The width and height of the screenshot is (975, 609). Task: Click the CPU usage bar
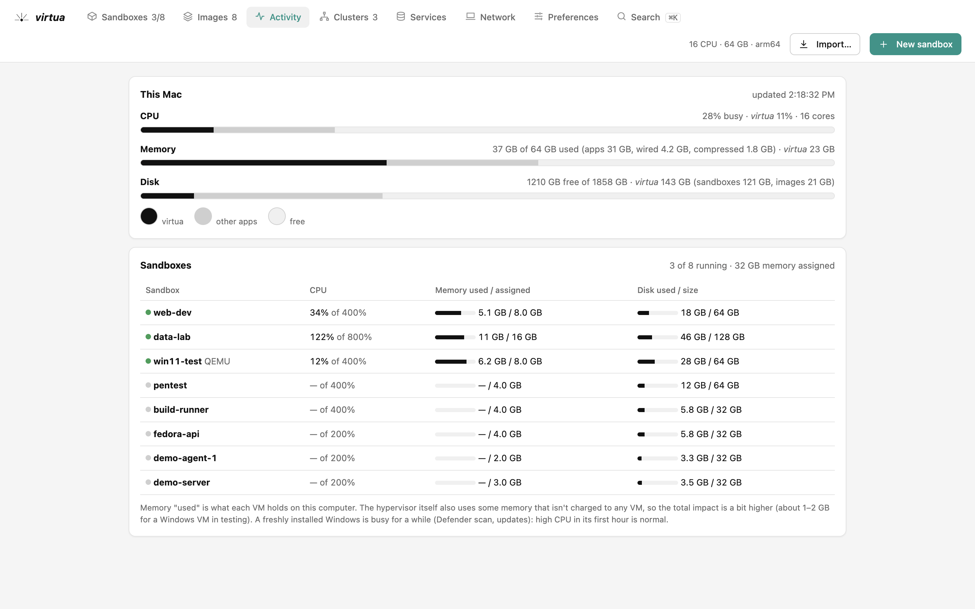point(487,130)
